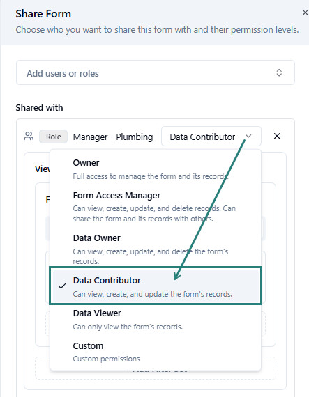Click the chevron on Data Contributor dropdown
The image size is (309, 397).
pyautogui.click(x=248, y=137)
